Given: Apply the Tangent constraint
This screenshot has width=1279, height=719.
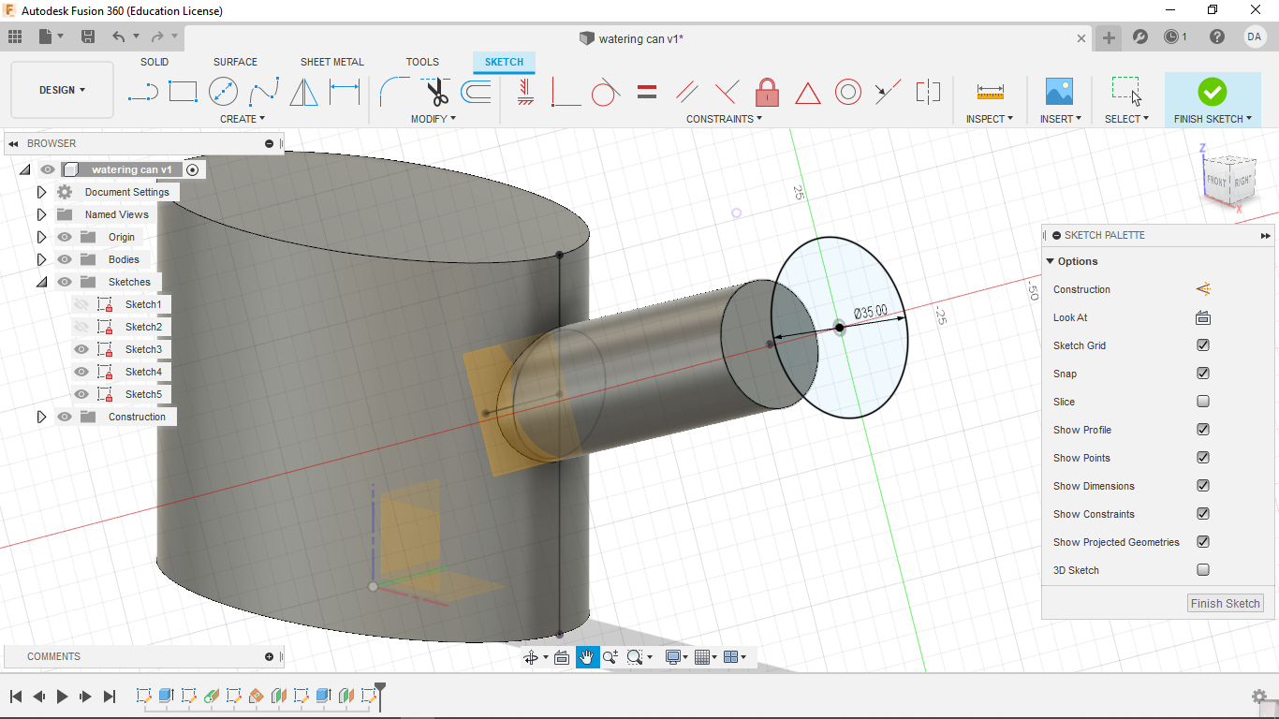Looking at the screenshot, I should tap(606, 92).
